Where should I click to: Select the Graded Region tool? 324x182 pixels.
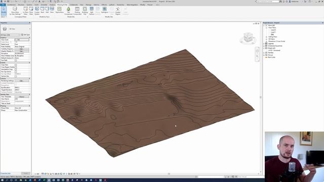click(118, 11)
